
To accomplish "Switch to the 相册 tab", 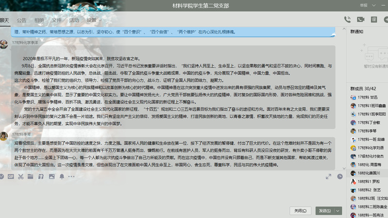I will pyautogui.click(x=39, y=20).
